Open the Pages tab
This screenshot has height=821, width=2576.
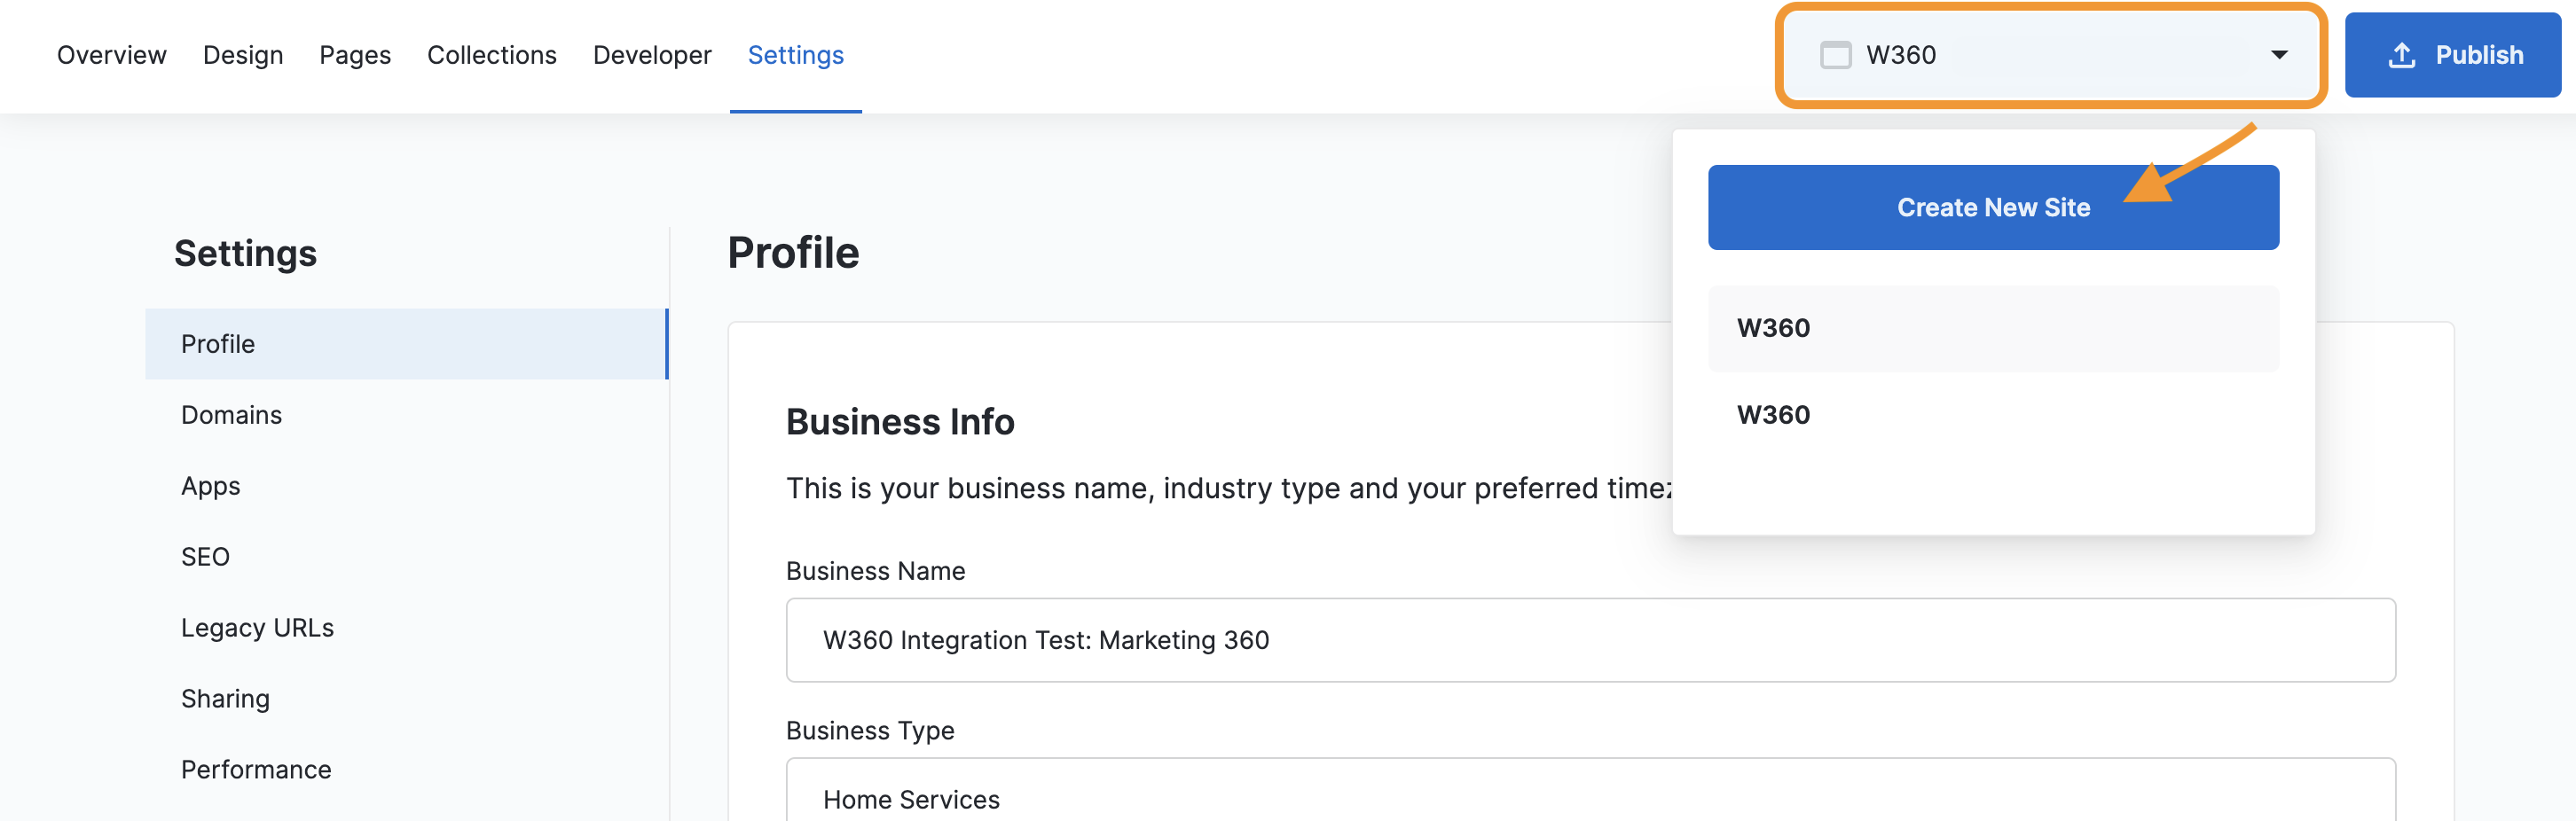coord(355,55)
